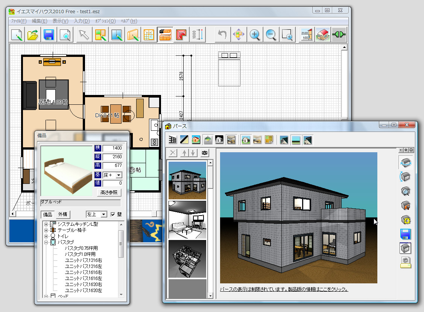Viewport: 424px width, 312px height.
Task: Select ユニットバス1620左 in the tree
Action: [x=83, y=291]
